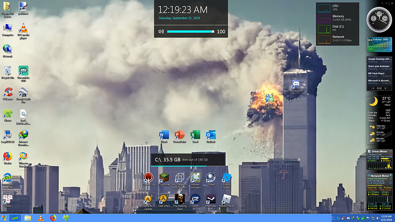Image resolution: width=395 pixels, height=222 pixels.
Task: Go to next feed headlines page
Action: pyautogui.click(x=385, y=88)
